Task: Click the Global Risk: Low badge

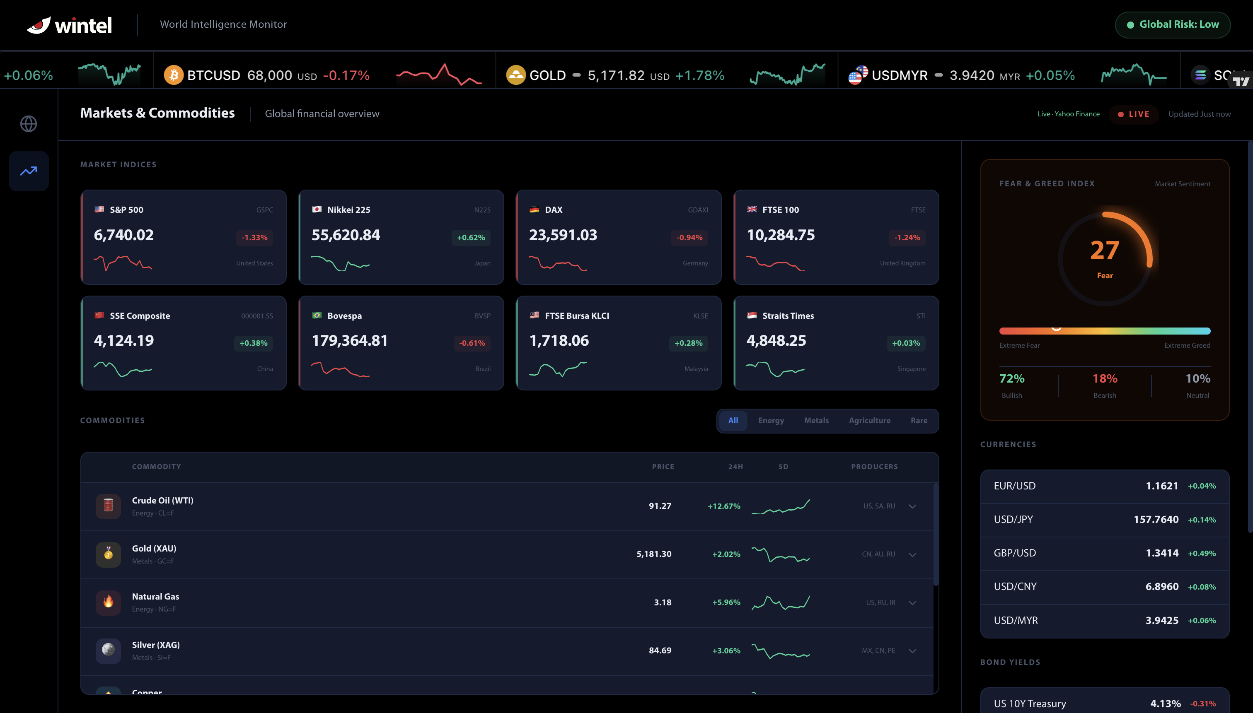Action: tap(1173, 24)
